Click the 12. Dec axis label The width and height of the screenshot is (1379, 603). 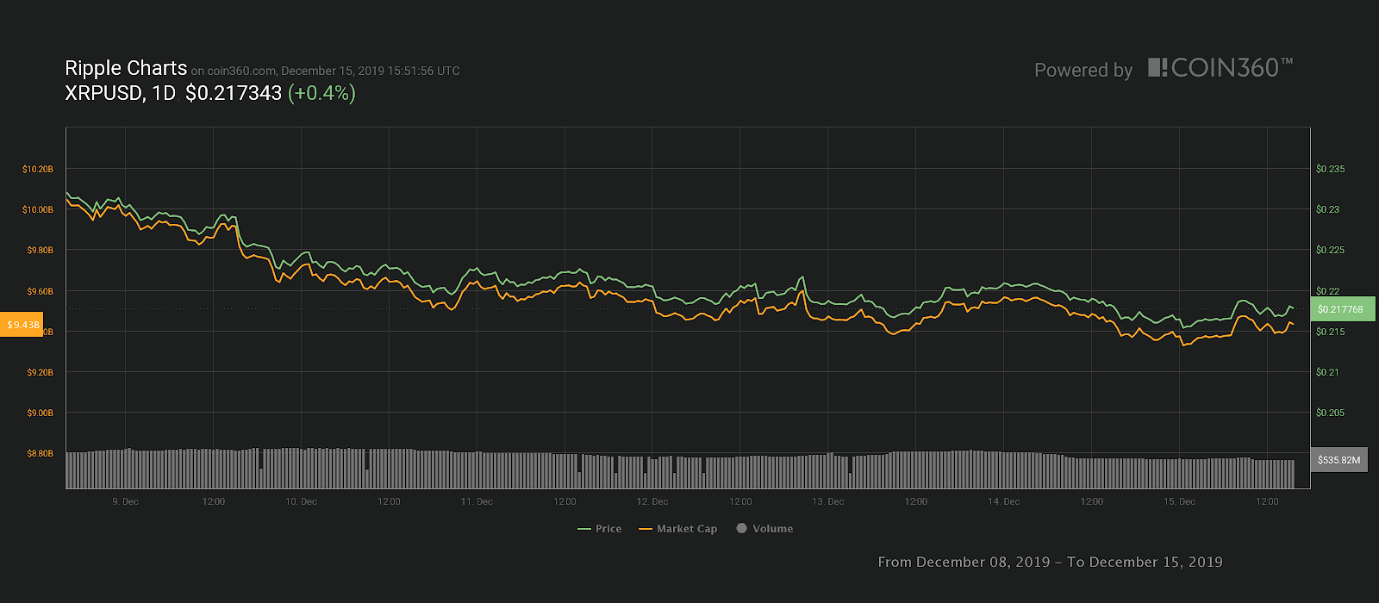652,501
